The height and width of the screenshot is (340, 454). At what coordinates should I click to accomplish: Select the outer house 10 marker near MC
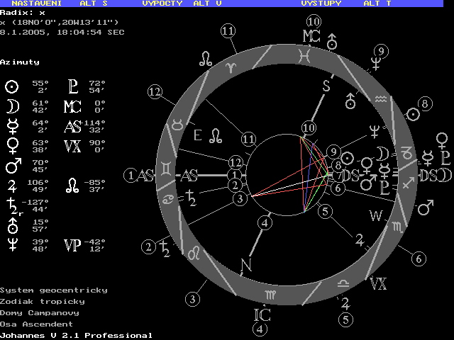(313, 22)
